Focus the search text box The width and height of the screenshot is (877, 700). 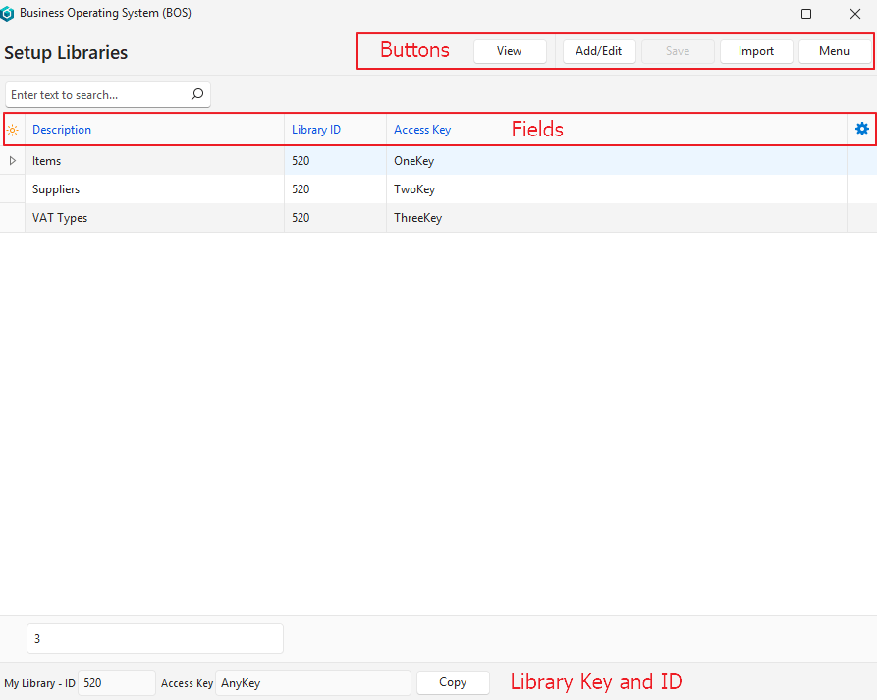point(96,95)
